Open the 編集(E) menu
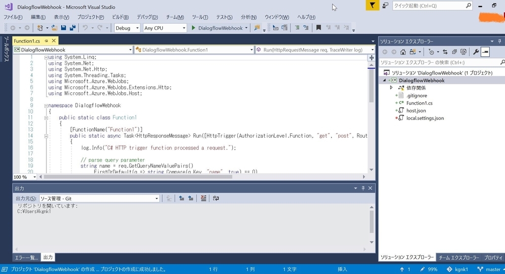 38,17
